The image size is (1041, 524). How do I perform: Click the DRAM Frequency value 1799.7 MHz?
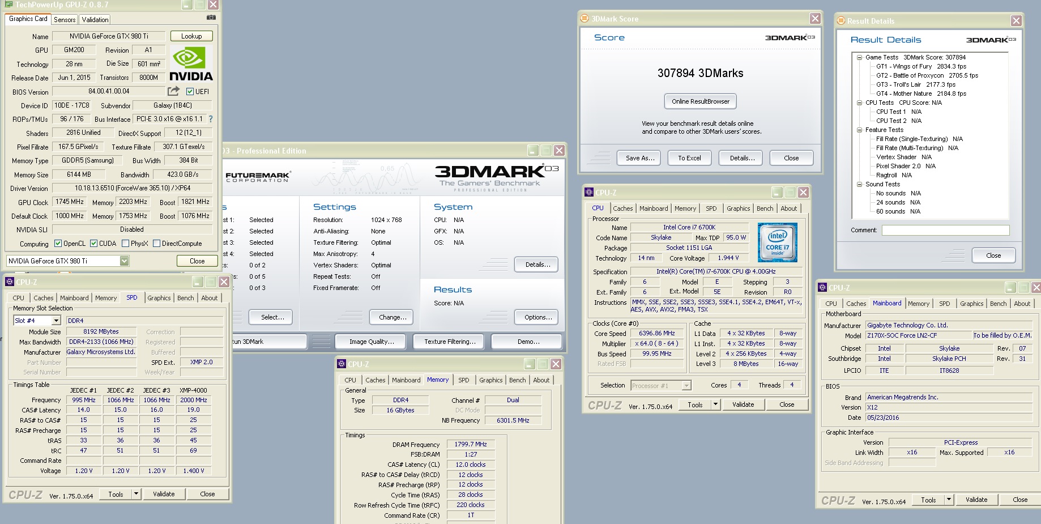click(471, 444)
